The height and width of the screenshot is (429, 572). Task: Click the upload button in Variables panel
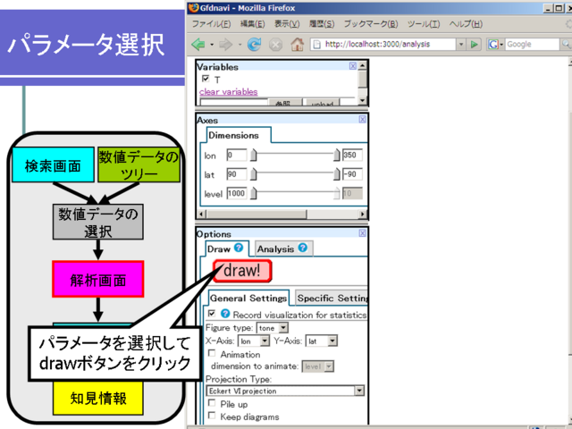(322, 104)
